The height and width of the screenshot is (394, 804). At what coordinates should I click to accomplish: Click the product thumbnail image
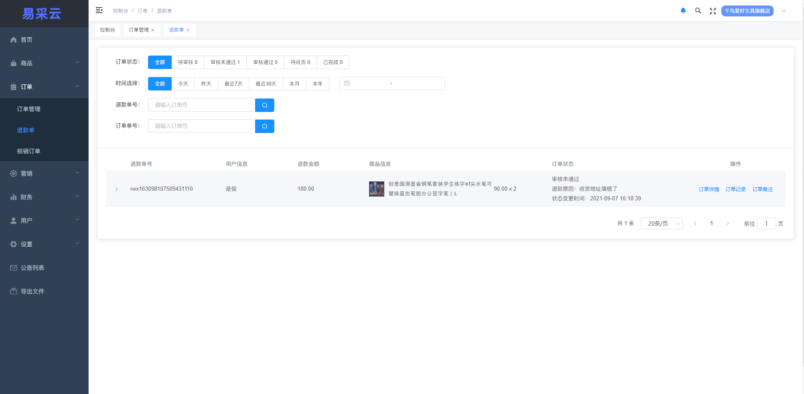[376, 189]
